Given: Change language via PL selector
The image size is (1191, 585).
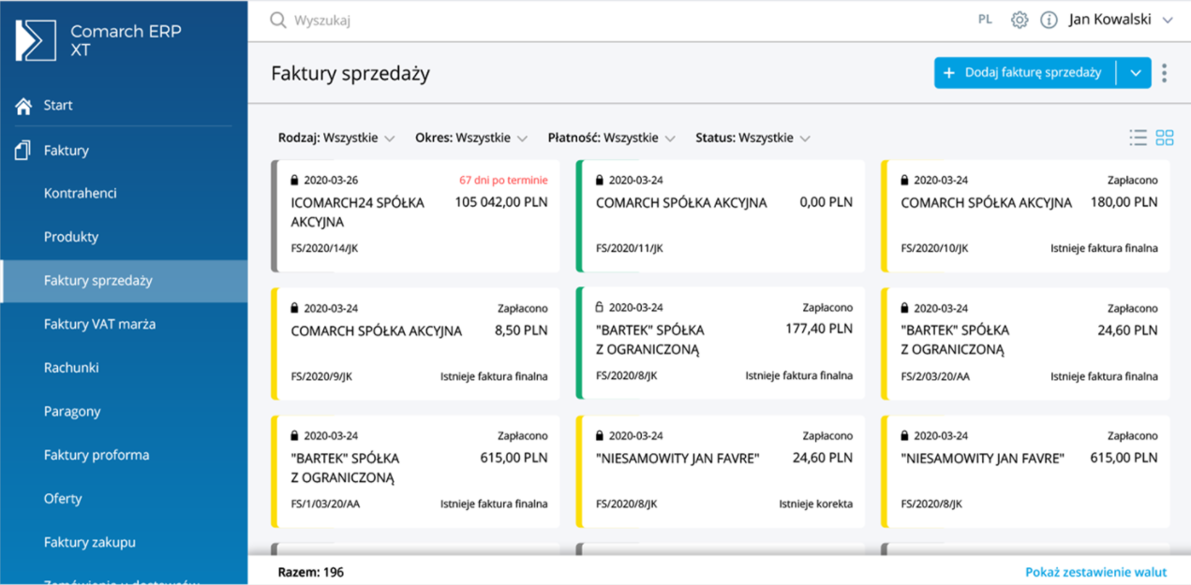Looking at the screenshot, I should click(985, 20).
